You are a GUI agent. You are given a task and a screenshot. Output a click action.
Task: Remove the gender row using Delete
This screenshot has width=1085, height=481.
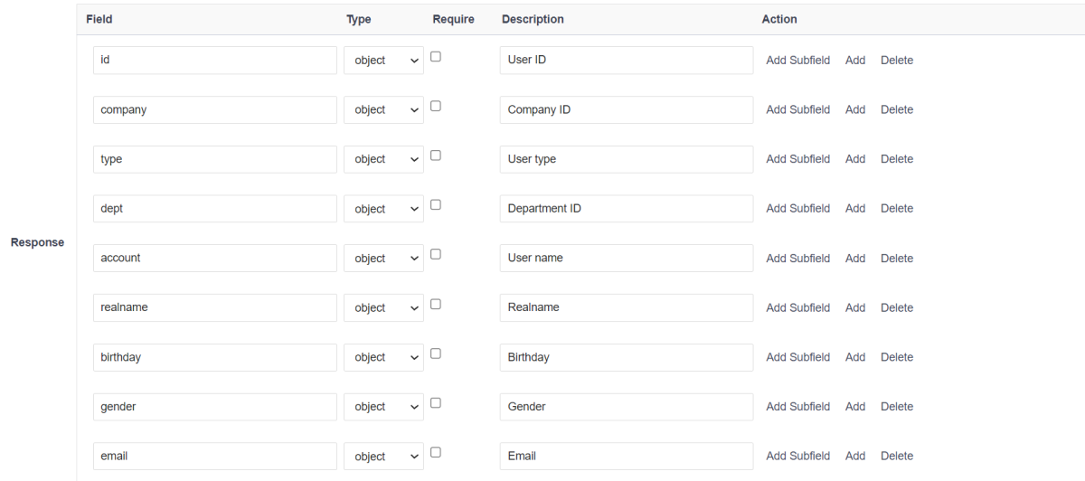click(897, 407)
